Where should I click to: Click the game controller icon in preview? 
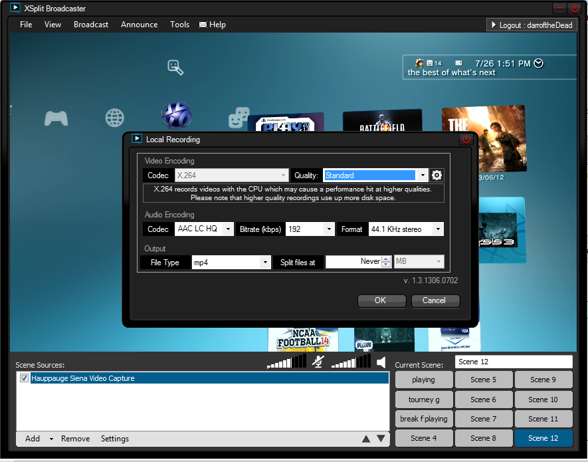point(56,118)
